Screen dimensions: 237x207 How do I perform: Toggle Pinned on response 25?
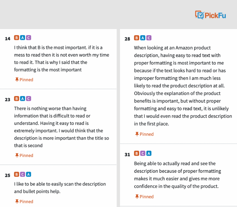pyautogui.click(x=24, y=201)
